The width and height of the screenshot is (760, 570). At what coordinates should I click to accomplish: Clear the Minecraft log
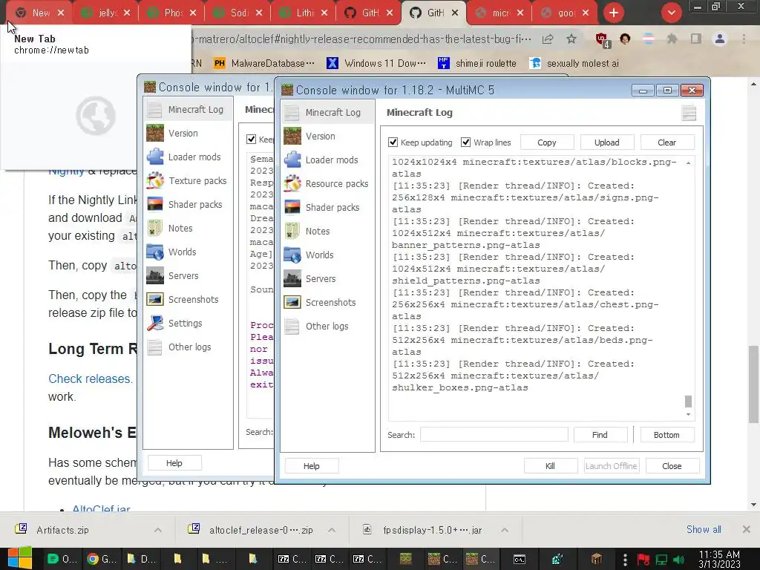click(x=667, y=142)
